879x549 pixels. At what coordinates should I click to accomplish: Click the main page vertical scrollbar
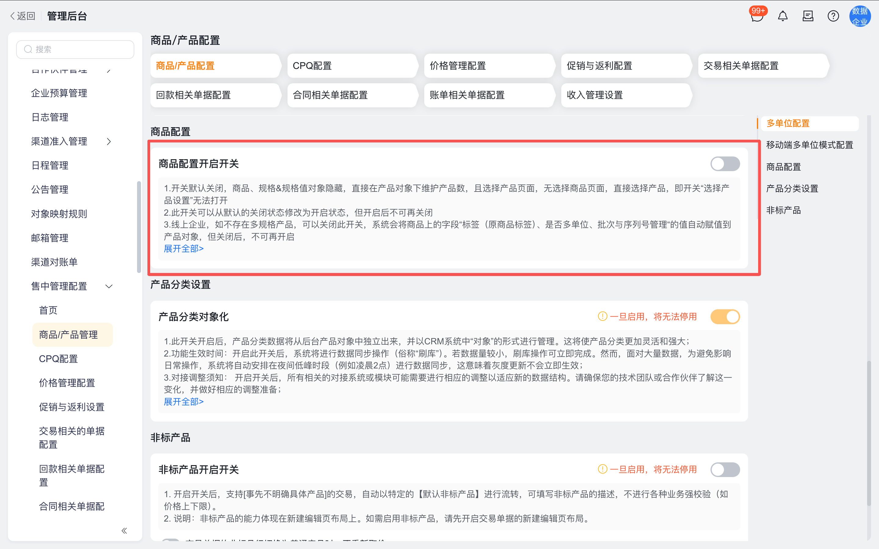pos(868,433)
